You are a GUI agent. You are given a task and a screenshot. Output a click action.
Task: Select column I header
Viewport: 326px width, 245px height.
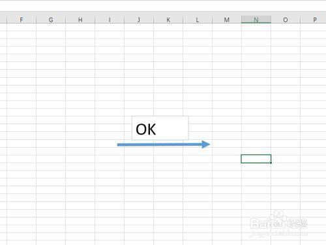pyautogui.click(x=110, y=20)
